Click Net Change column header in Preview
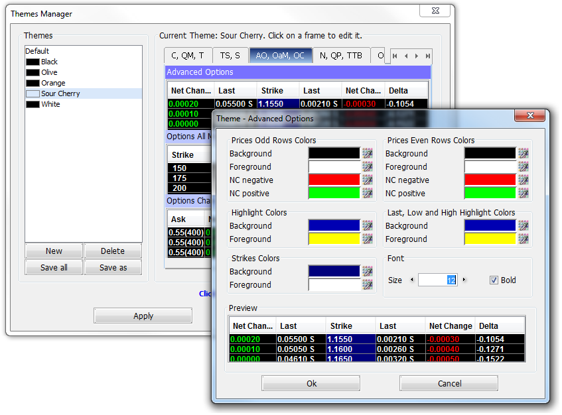This screenshot has width=562, height=415. (450, 326)
